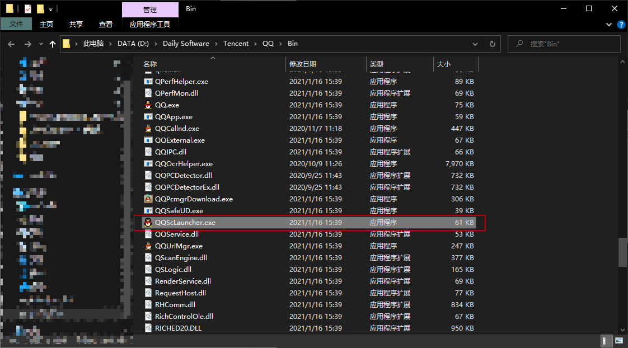Image resolution: width=628 pixels, height=348 pixels.
Task: Select the QSLogic.dll file name
Action: [x=174, y=270]
